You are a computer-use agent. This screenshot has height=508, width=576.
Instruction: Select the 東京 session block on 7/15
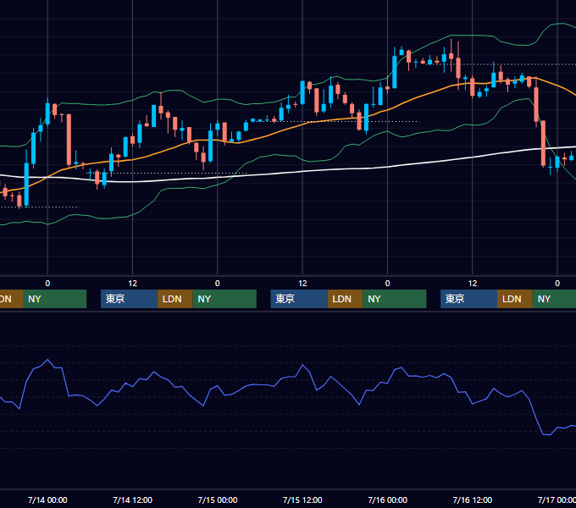point(299,299)
